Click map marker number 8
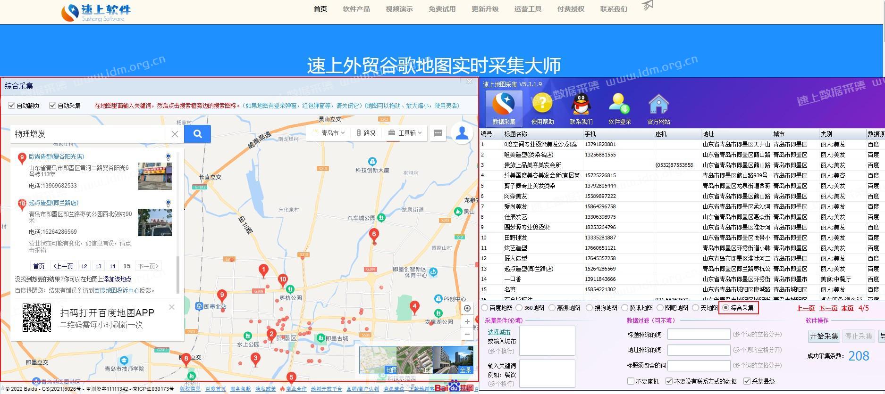Viewport: 885px width, 394px height. point(186,360)
